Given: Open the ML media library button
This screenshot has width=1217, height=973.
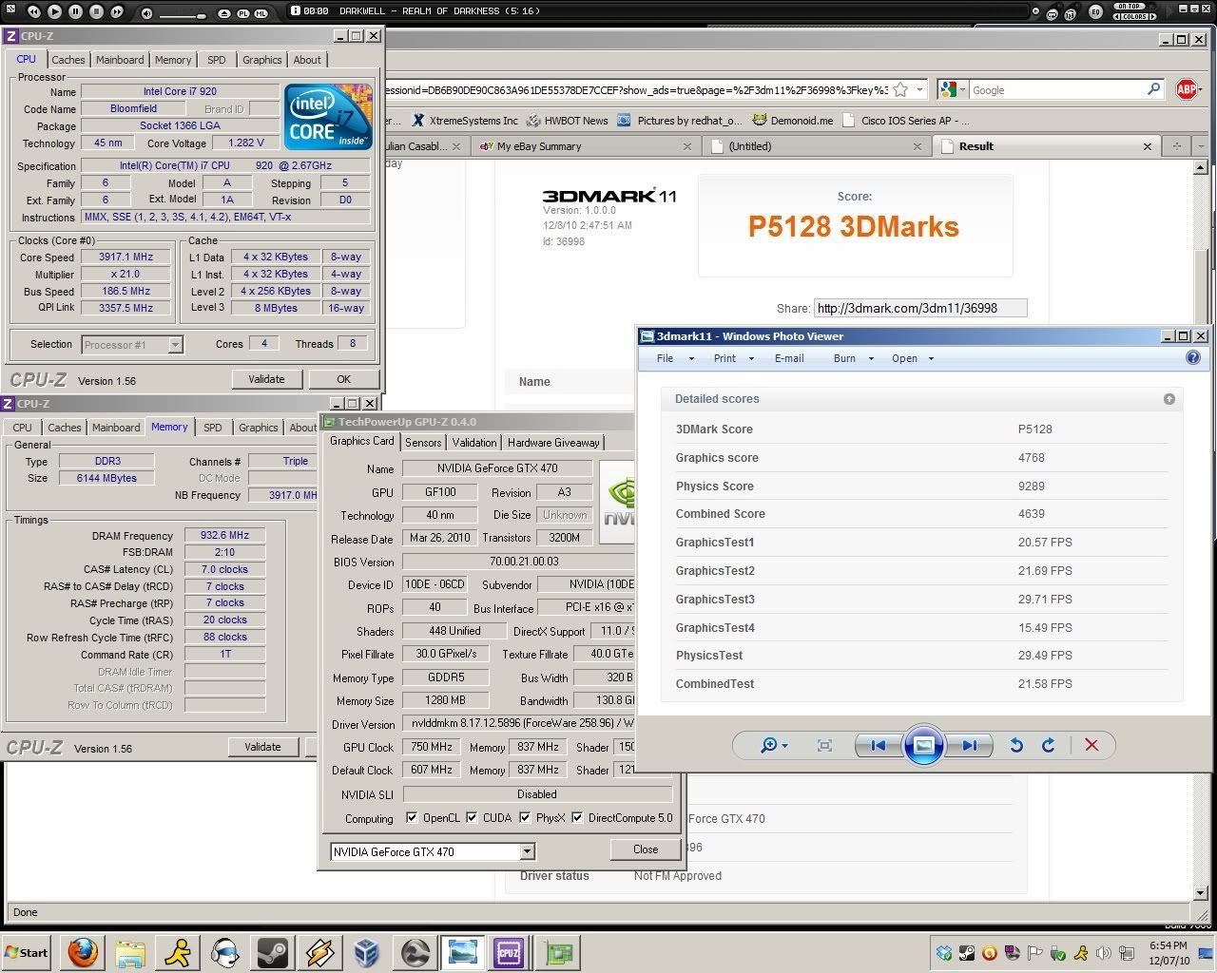Looking at the screenshot, I should click(260, 12).
